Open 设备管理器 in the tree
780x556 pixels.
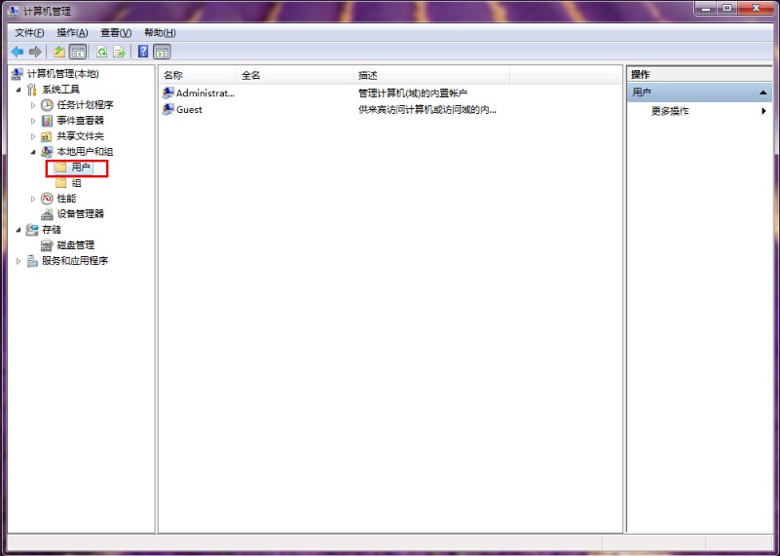80,214
